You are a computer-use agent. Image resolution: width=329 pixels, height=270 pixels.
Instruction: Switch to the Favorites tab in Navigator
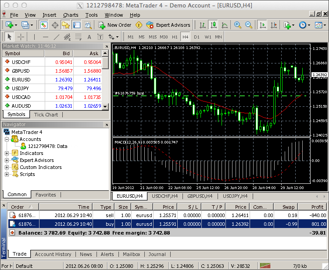tap(46, 195)
